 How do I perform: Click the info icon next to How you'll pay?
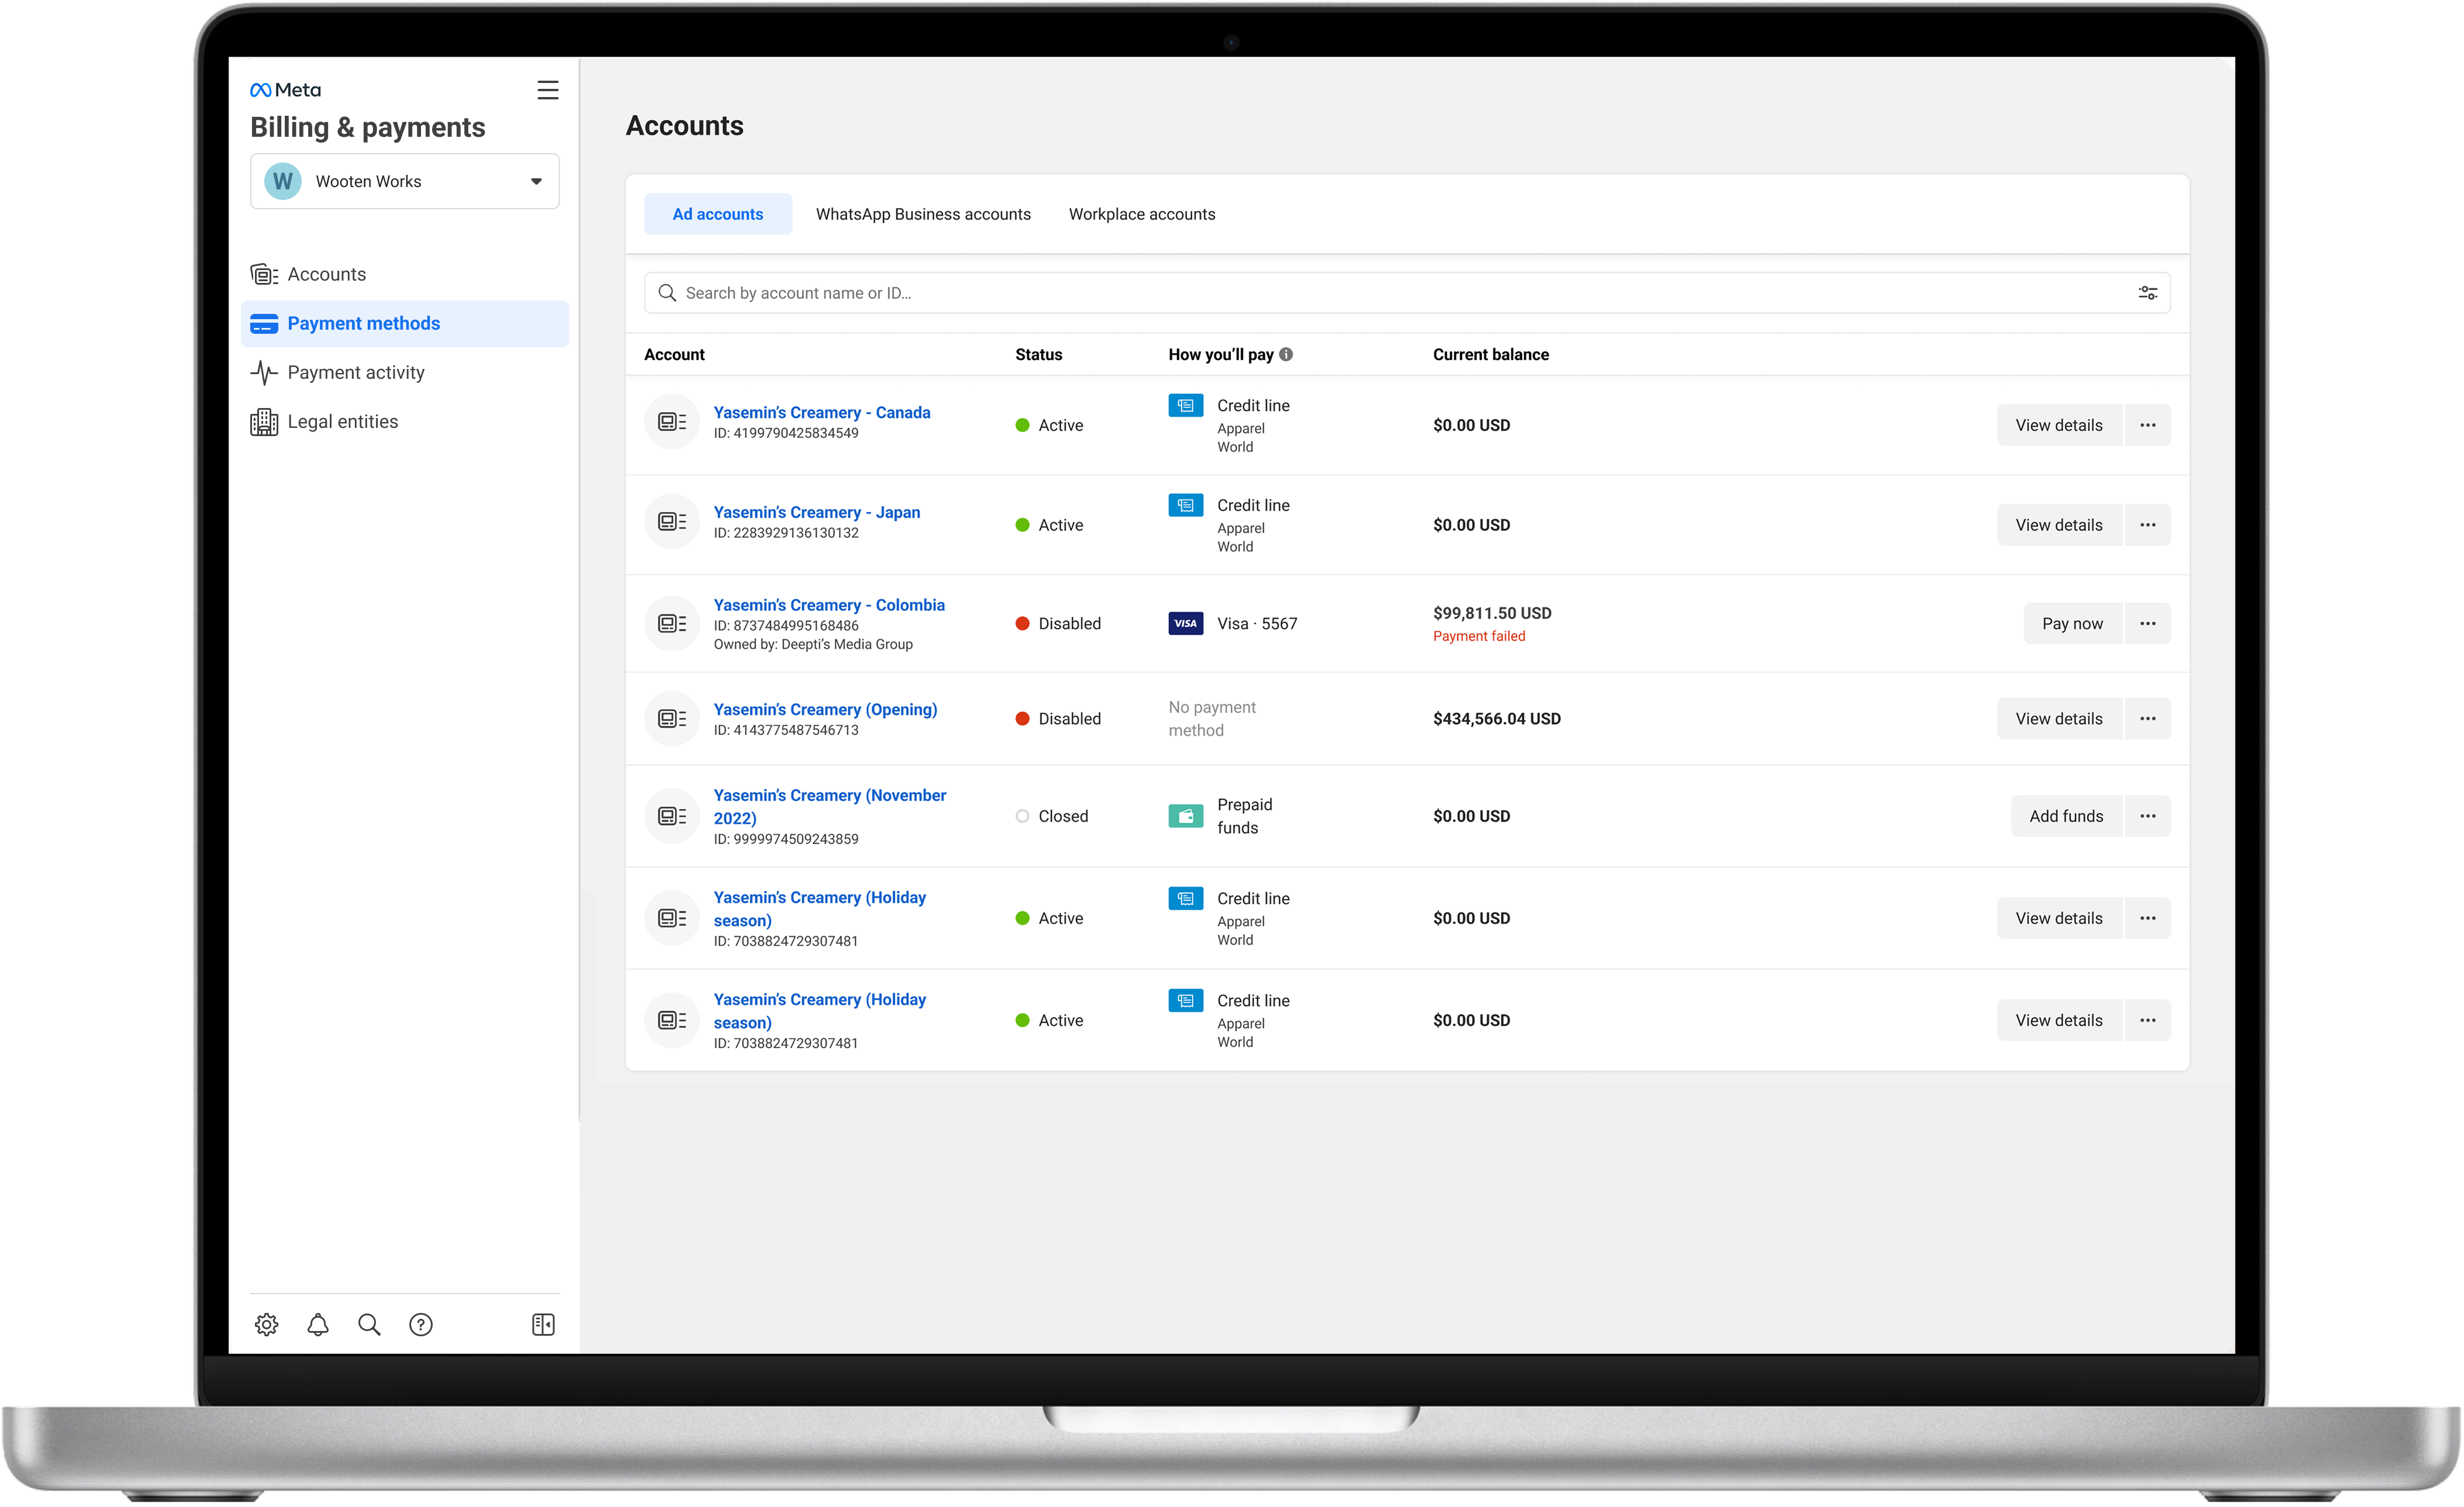(x=1286, y=354)
